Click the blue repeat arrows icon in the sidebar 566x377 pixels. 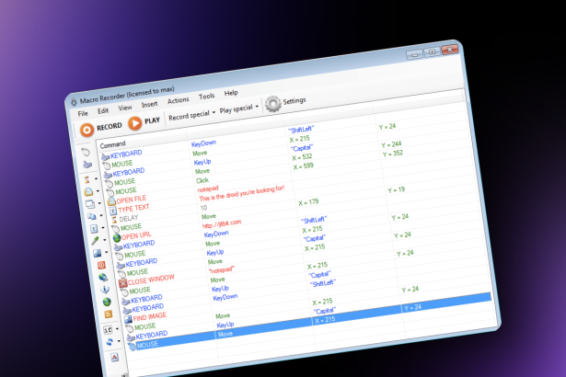coord(110,342)
